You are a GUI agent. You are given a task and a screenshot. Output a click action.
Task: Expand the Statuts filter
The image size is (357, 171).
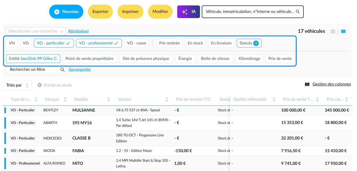click(x=249, y=43)
